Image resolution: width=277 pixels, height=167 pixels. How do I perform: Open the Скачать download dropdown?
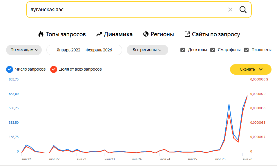(x=251, y=69)
